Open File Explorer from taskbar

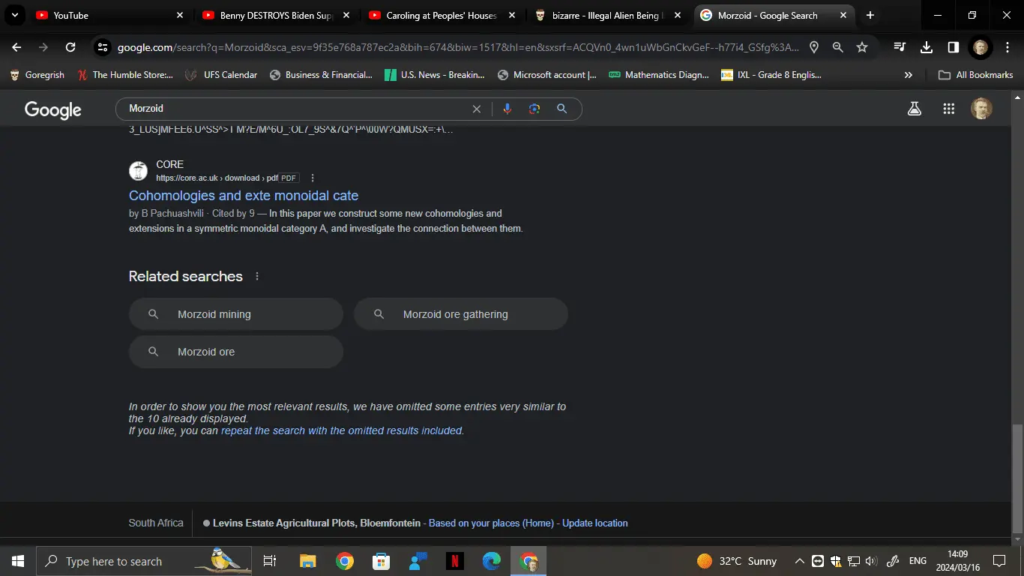pos(308,561)
